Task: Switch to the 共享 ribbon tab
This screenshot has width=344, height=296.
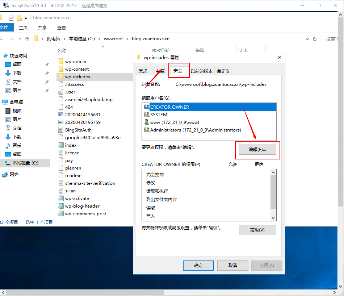Action: click(42, 28)
